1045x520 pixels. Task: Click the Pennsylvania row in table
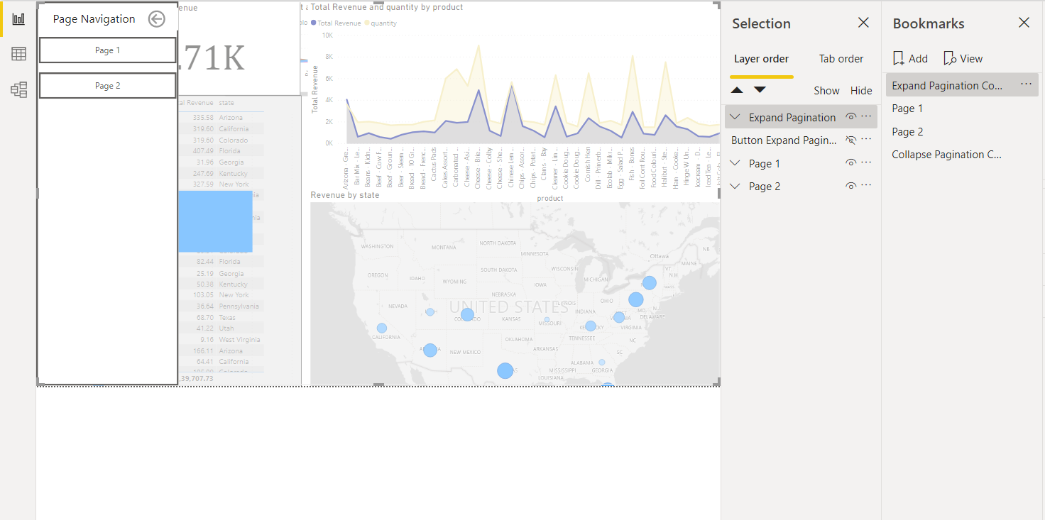coord(220,306)
